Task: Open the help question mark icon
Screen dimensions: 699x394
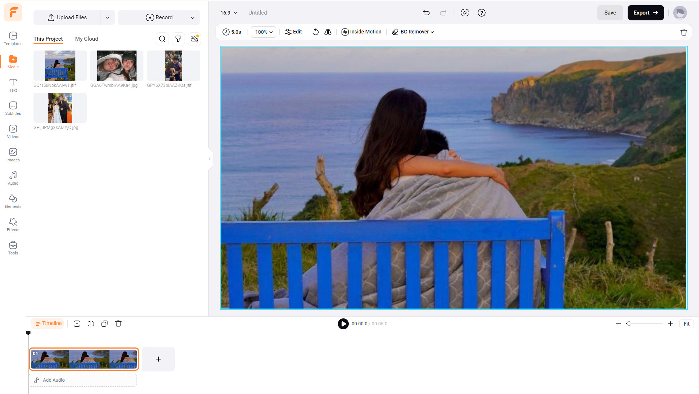Action: pos(482,13)
